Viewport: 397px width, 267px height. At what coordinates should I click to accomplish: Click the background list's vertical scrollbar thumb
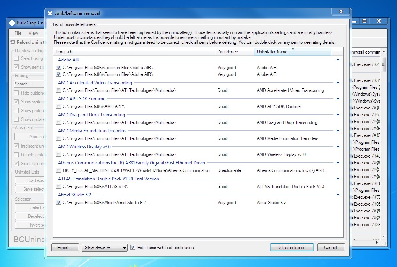(x=384, y=64)
